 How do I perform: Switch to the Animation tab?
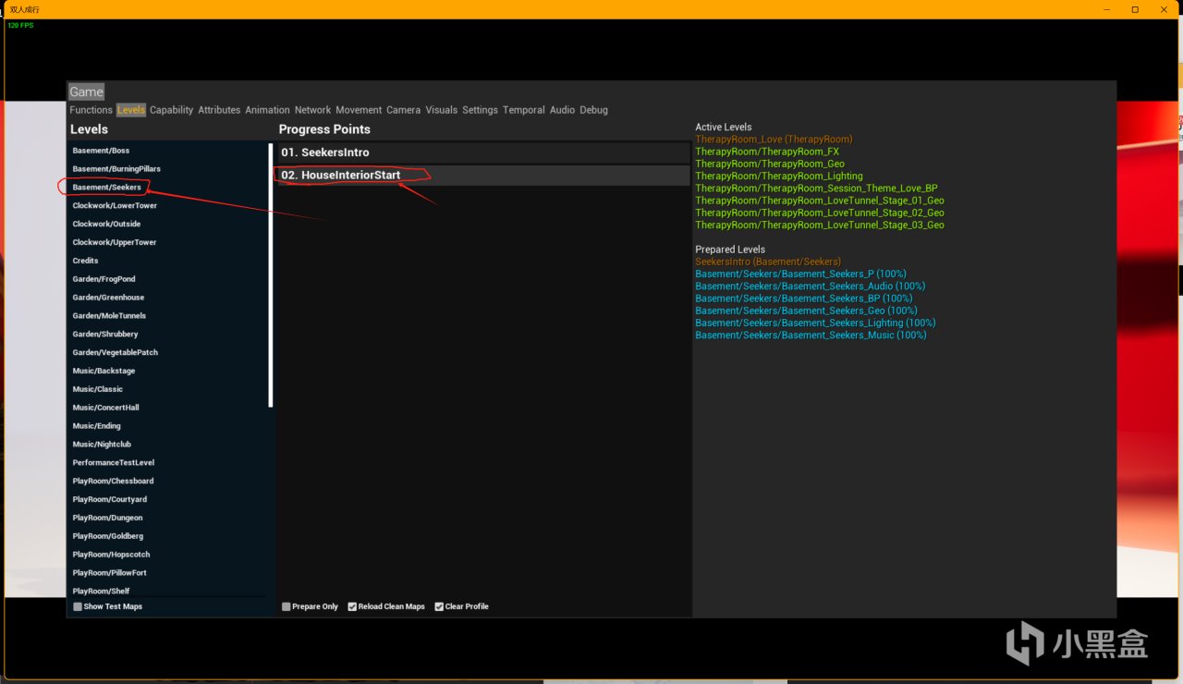pos(267,110)
